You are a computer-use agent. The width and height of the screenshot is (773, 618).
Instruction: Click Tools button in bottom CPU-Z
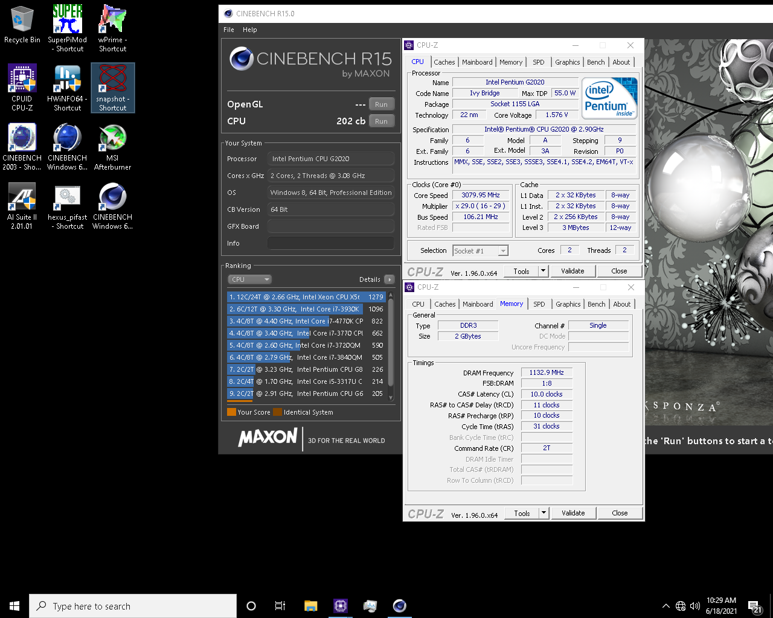tap(522, 513)
